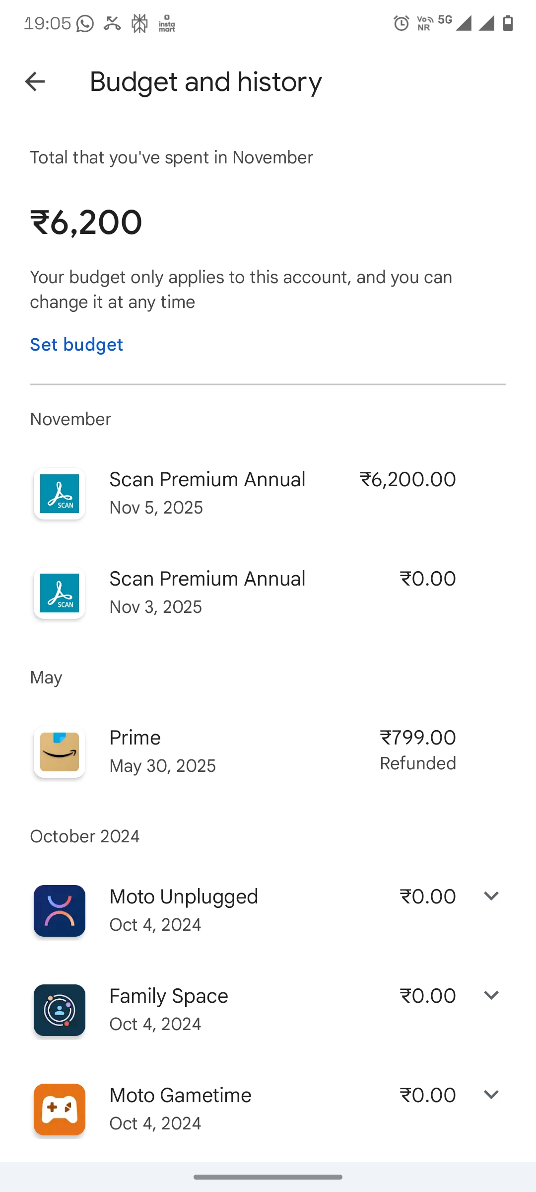Viewport: 536px width, 1192px height.
Task: Tap the back arrow icon
Action: pyautogui.click(x=35, y=81)
